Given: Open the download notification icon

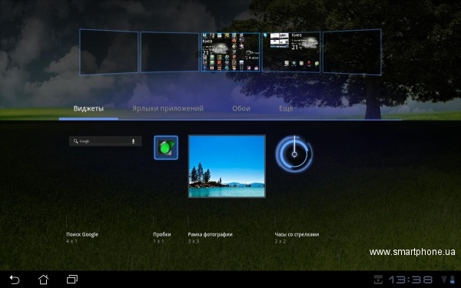Looking at the screenshot, I should click(x=378, y=280).
